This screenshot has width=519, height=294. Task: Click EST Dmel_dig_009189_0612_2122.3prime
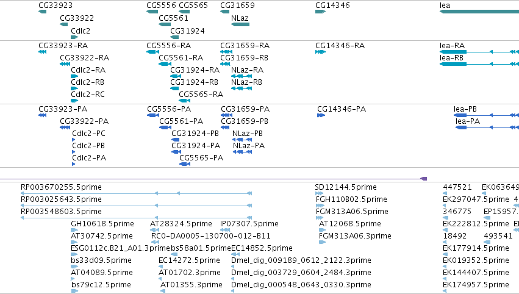(x=301, y=260)
